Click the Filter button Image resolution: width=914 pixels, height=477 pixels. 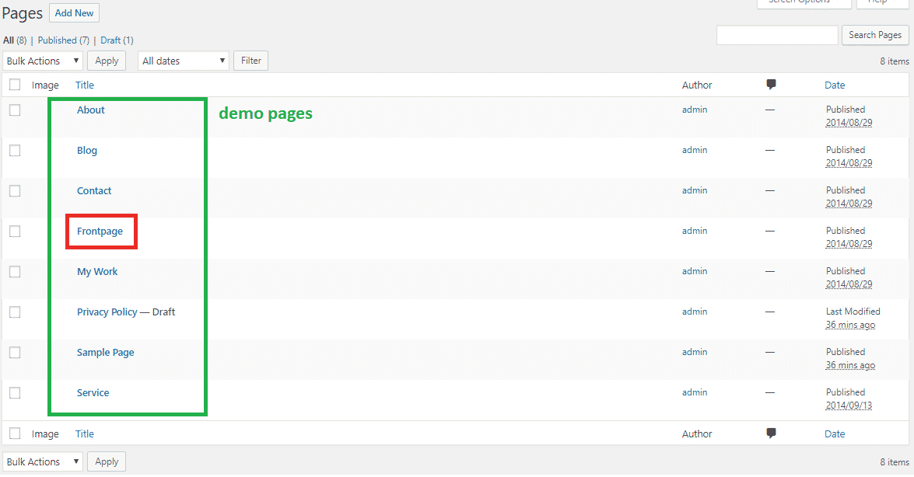pos(250,61)
